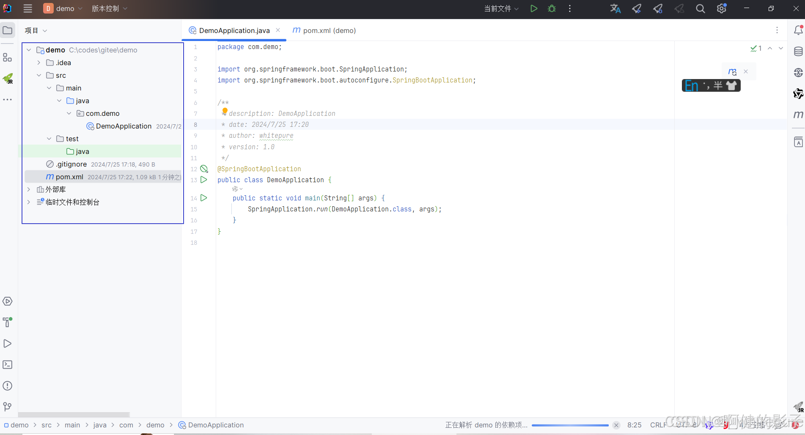Click run gutter icon for class DemoApplication
Image resolution: width=805 pixels, height=435 pixels.
click(204, 180)
